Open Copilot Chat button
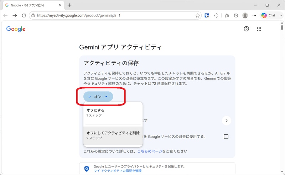285x175 pixels. pyautogui.click(x=268, y=15)
